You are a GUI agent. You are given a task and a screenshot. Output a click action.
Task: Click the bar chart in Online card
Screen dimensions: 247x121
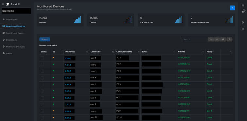pos(128,20)
